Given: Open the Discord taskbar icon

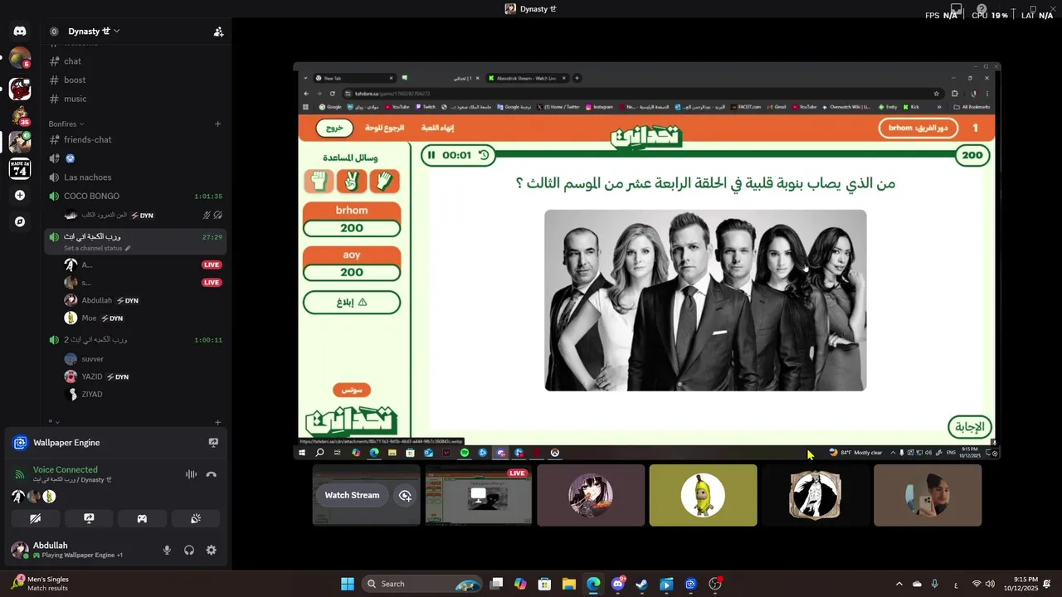Looking at the screenshot, I should click(x=617, y=584).
